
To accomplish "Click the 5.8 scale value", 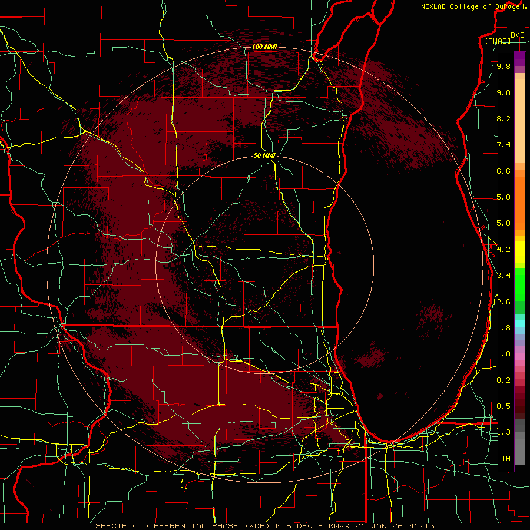I will click(x=503, y=197).
